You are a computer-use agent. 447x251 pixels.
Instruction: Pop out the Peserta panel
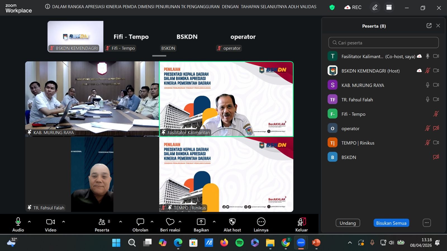click(429, 26)
